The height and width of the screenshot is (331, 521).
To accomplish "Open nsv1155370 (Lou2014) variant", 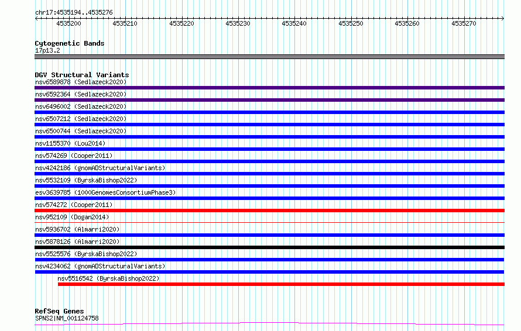I will point(70,143).
